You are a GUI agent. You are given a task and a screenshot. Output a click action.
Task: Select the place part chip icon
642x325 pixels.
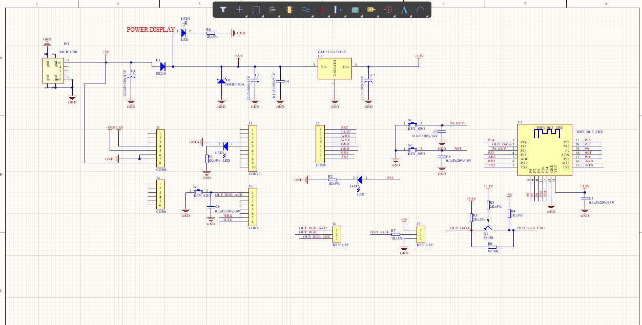pos(289,9)
